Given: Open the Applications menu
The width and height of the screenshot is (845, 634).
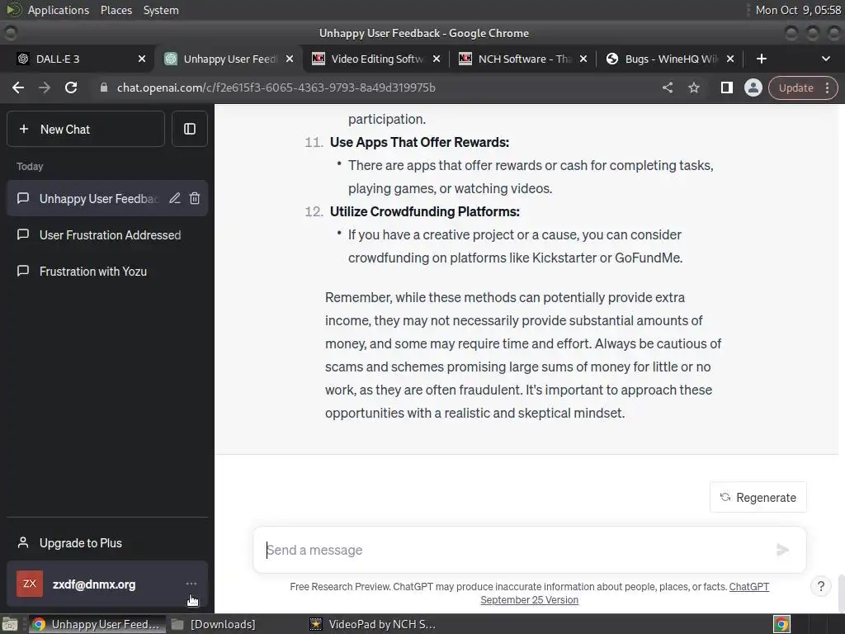Looking at the screenshot, I should (59, 10).
